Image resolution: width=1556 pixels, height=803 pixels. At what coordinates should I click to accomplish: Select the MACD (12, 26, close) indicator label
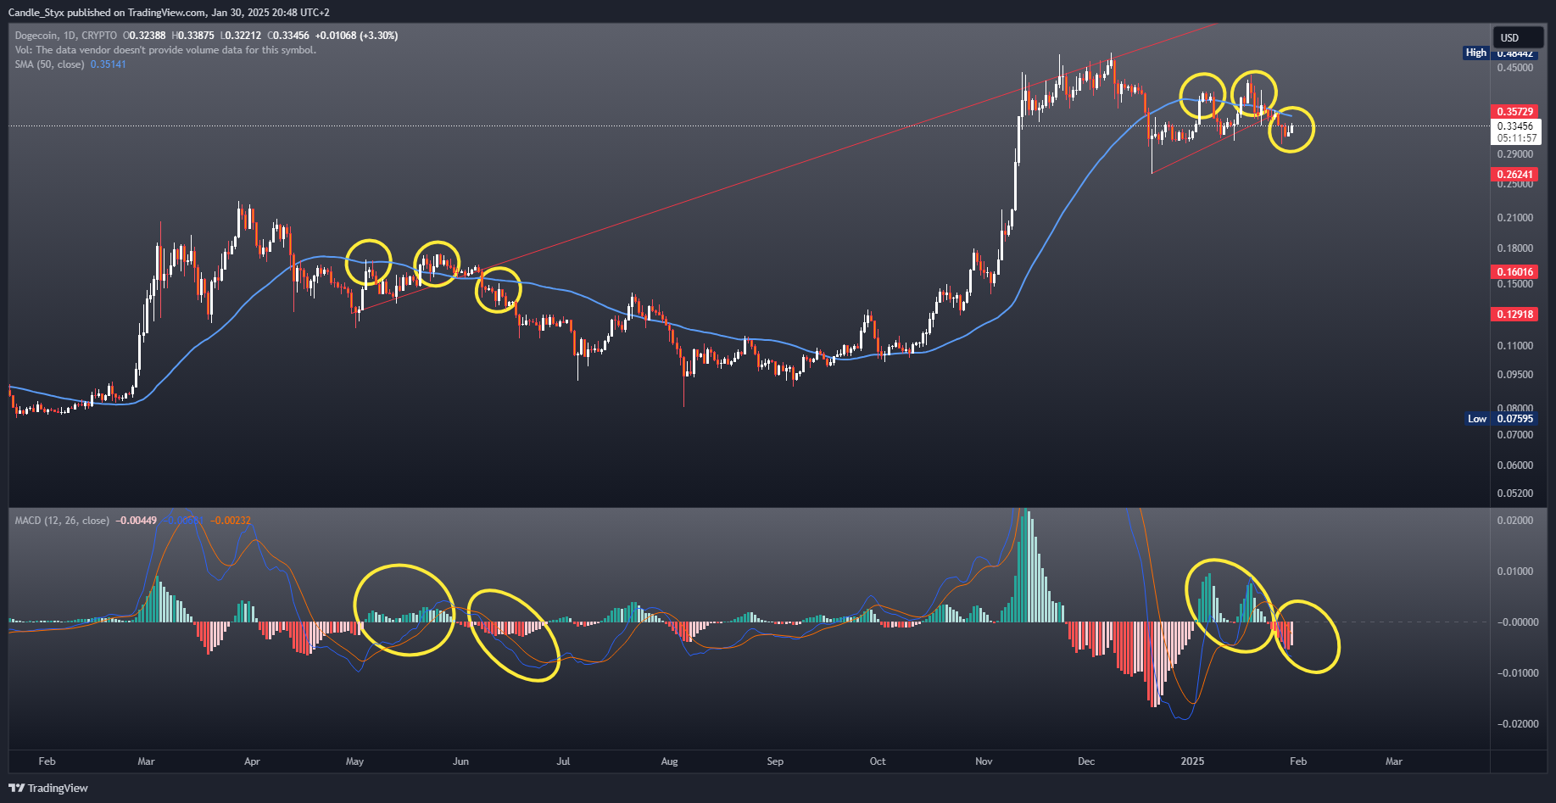(x=62, y=521)
